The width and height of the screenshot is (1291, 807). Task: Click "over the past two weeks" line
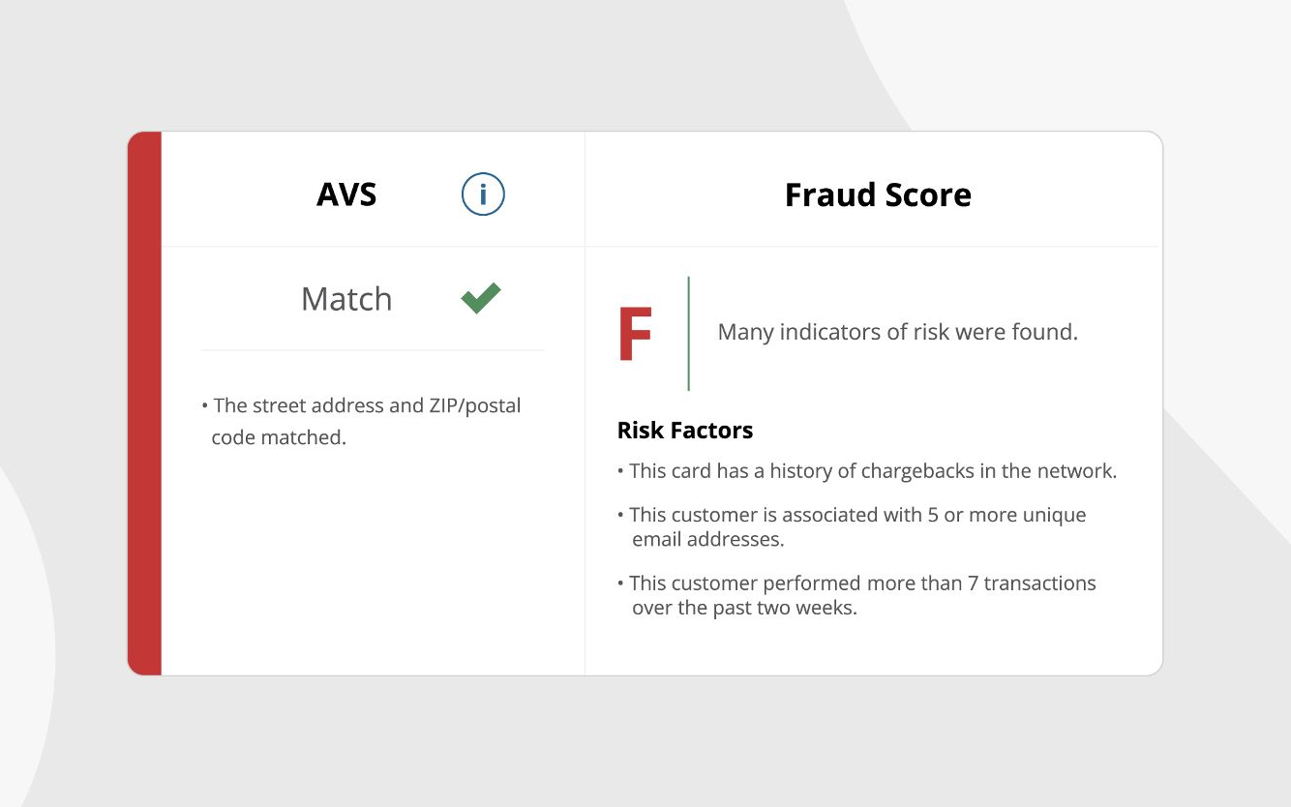[744, 609]
